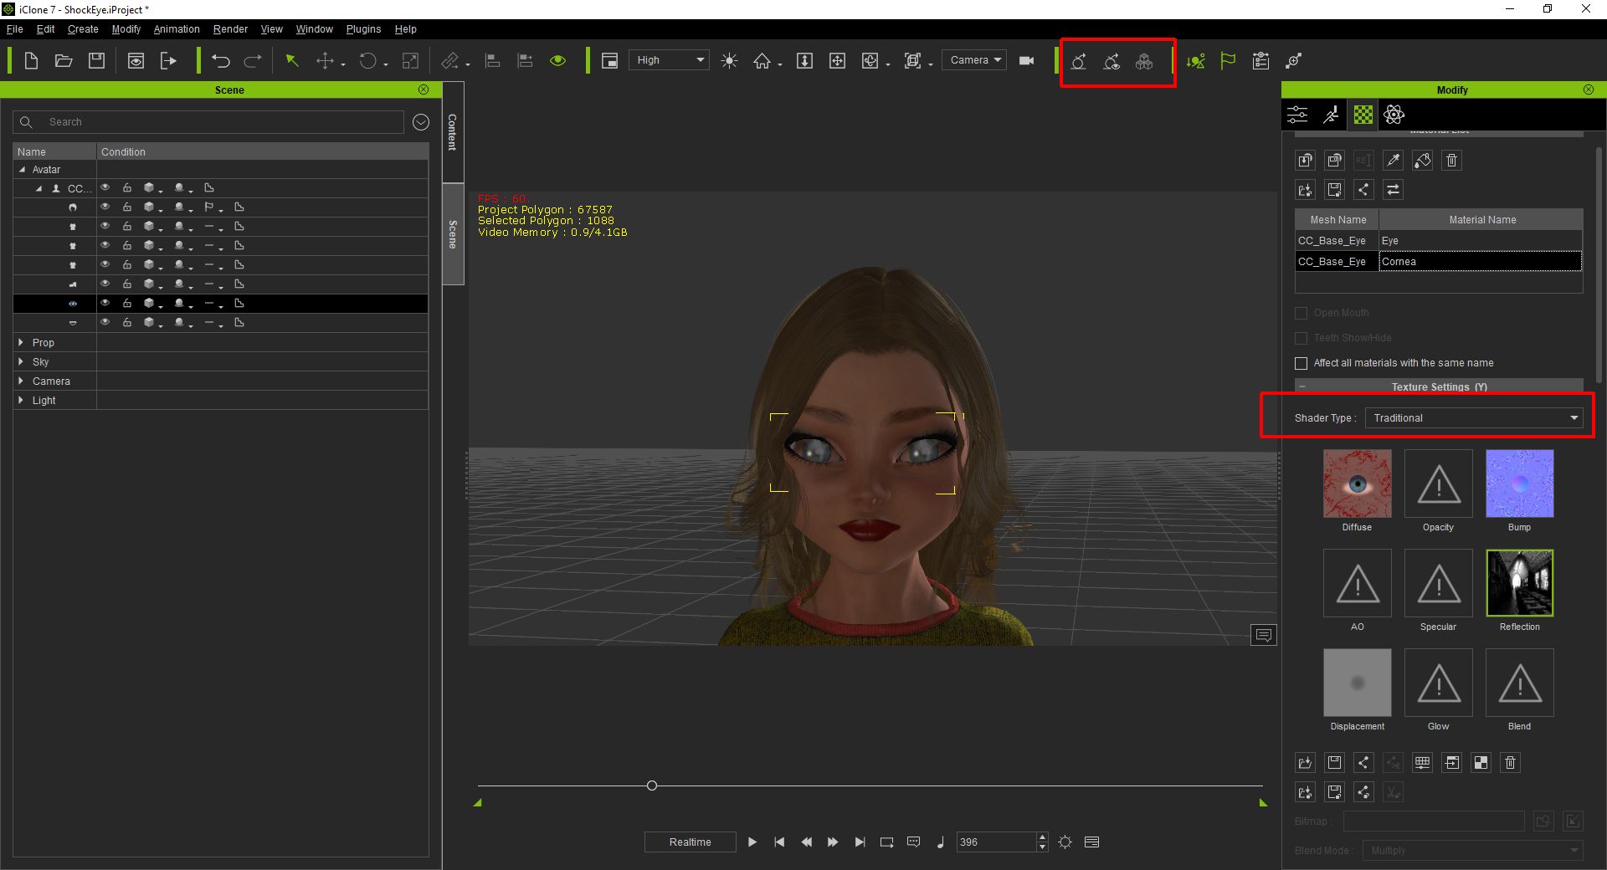
Task: Switch to the Content side tab
Action: click(452, 132)
